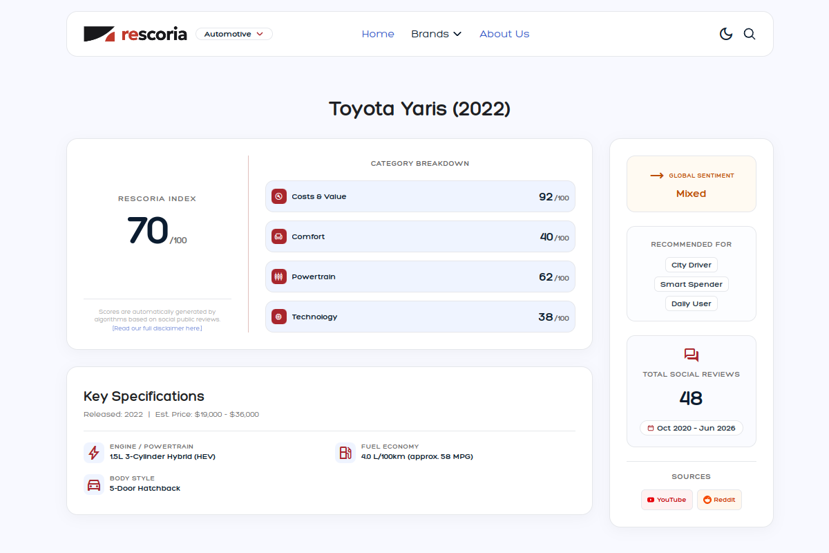Viewport: 829px width, 553px height.
Task: Open the Reddit source
Action: pyautogui.click(x=719, y=500)
